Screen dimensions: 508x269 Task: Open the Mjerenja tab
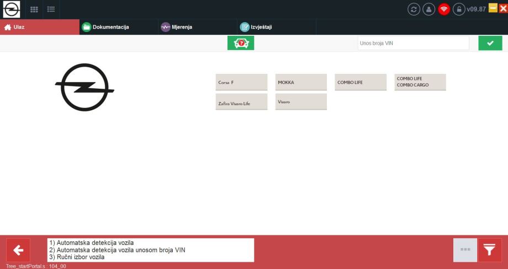coord(198,27)
